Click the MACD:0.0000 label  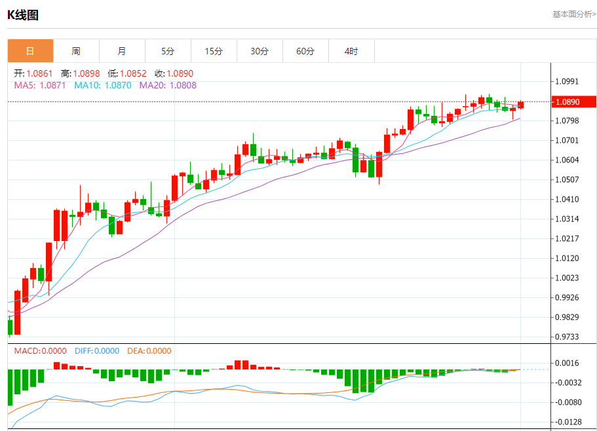coord(41,350)
